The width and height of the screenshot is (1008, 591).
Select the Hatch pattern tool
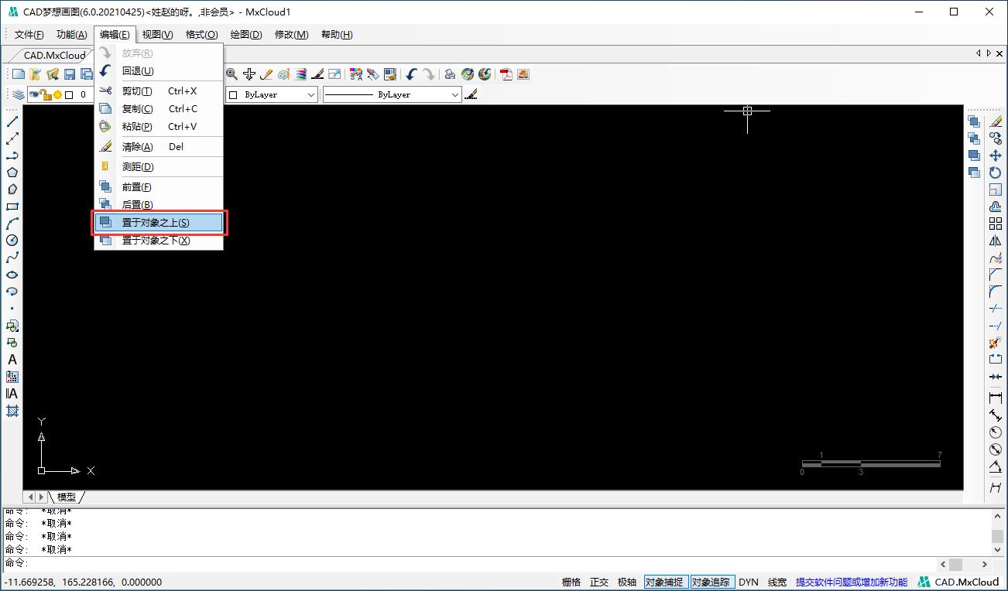(x=12, y=411)
